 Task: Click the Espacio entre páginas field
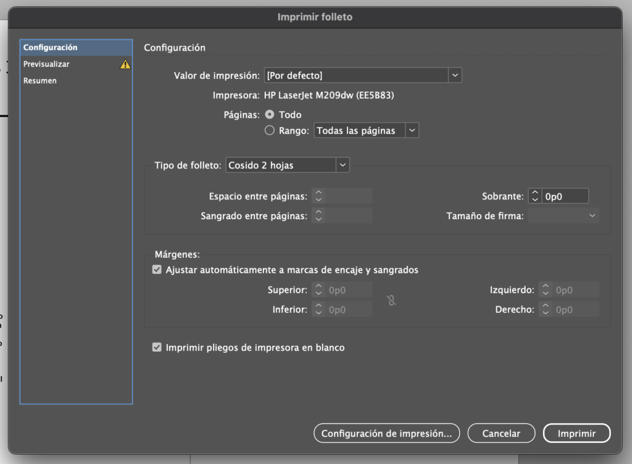(349, 196)
